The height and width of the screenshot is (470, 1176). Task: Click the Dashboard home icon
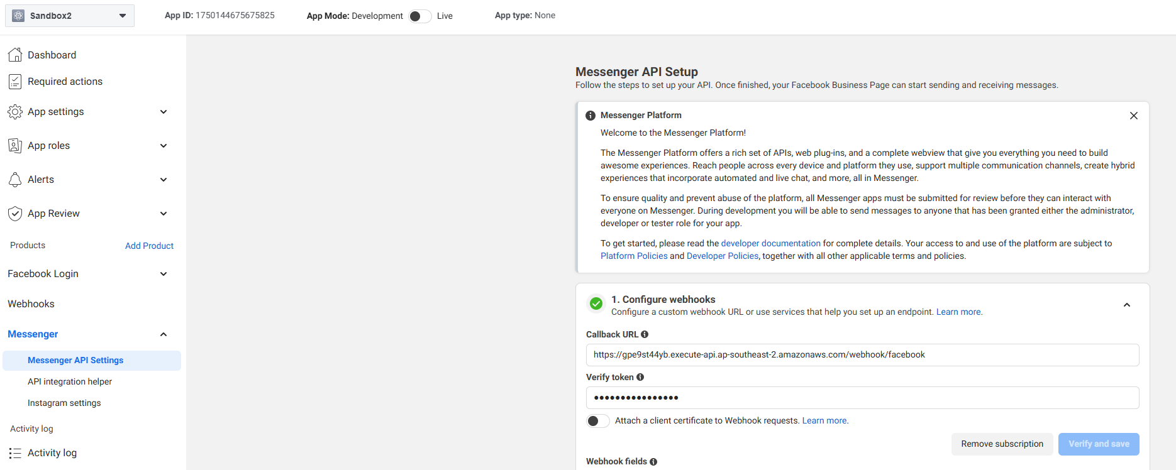click(15, 55)
